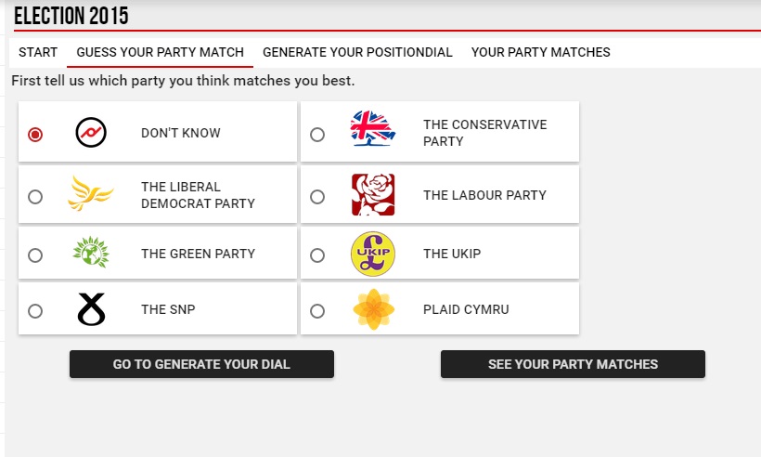The width and height of the screenshot is (761, 457).
Task: Click See Your Party Matches button
Action: [x=573, y=364]
